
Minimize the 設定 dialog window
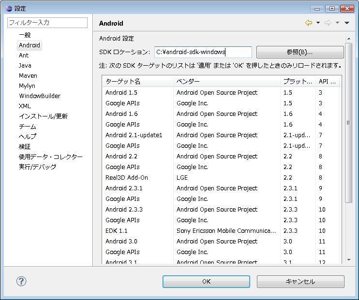click(317, 9)
